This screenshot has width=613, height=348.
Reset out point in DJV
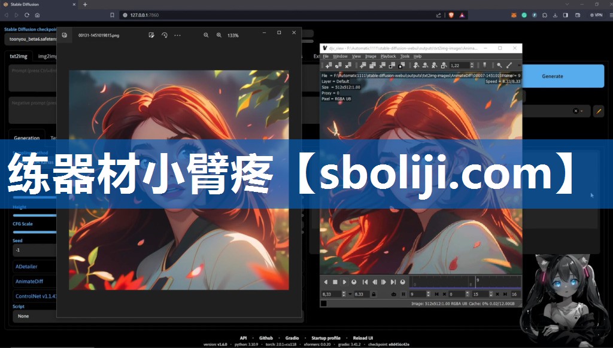click(x=497, y=294)
